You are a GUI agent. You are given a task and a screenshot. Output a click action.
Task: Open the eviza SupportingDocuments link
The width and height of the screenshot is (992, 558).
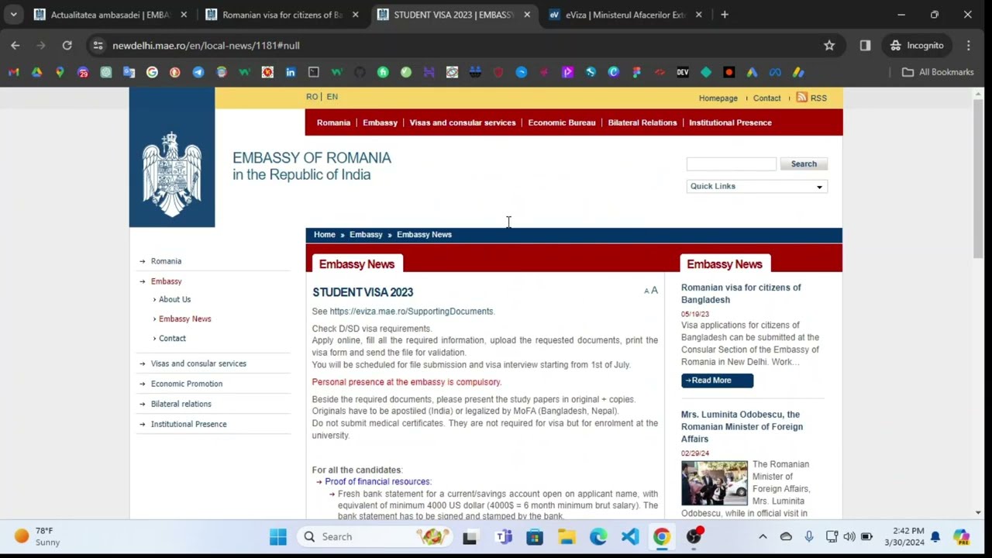(x=412, y=312)
